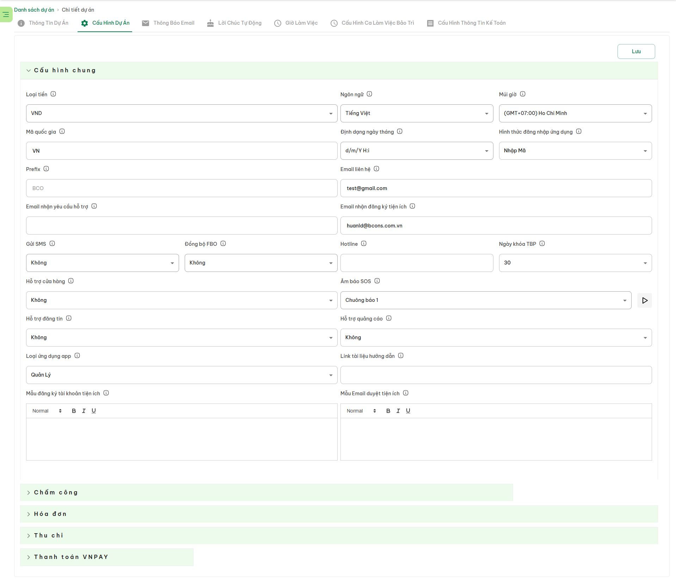The height and width of the screenshot is (584, 676).
Task: Toggle bold in Mẫu đăng ký tài khoản editor
Action: click(74, 411)
